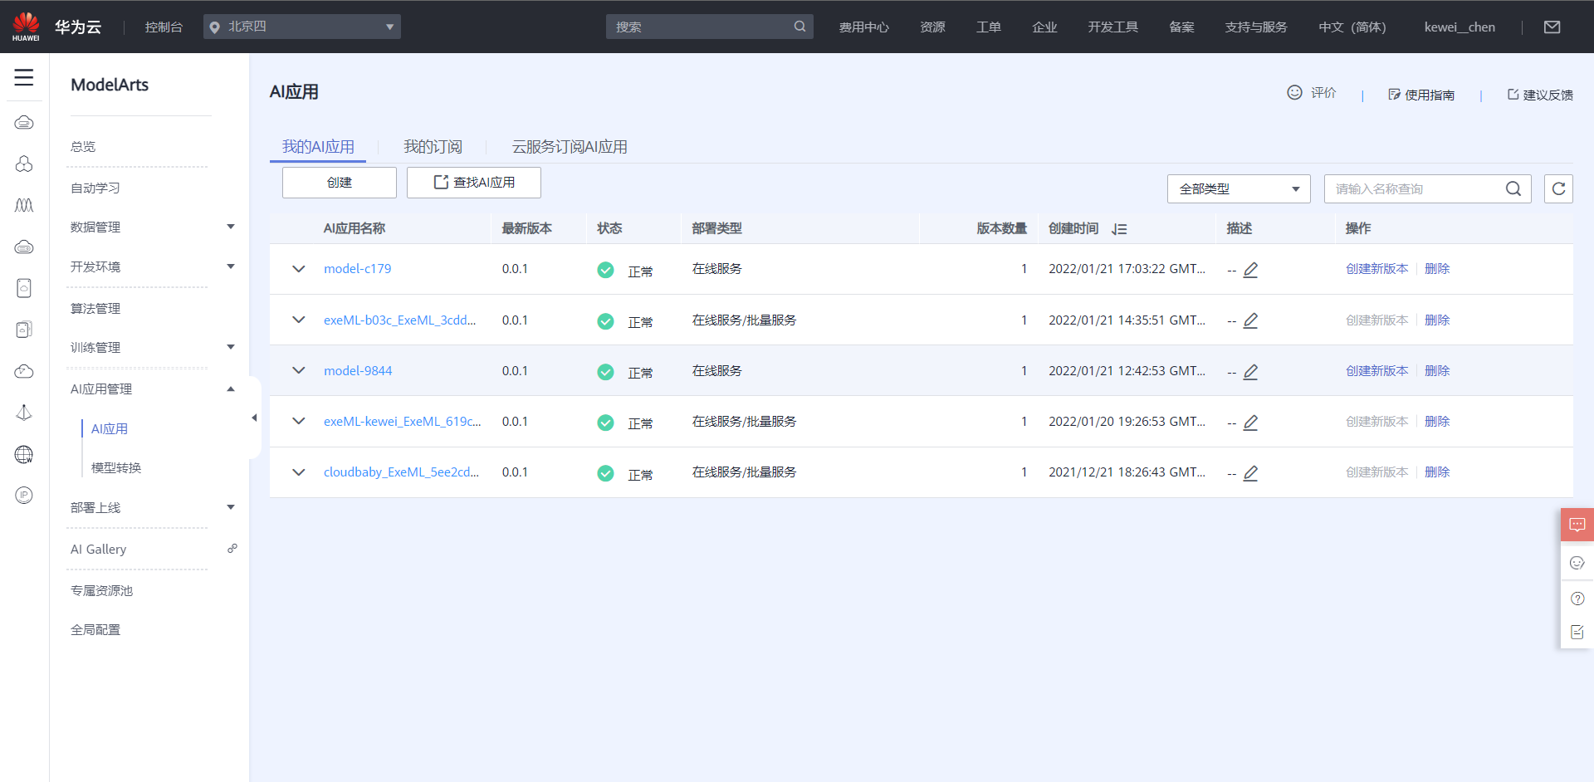Viewport: 1594px width, 782px height.
Task: Refresh the AI application list
Action: (x=1558, y=188)
